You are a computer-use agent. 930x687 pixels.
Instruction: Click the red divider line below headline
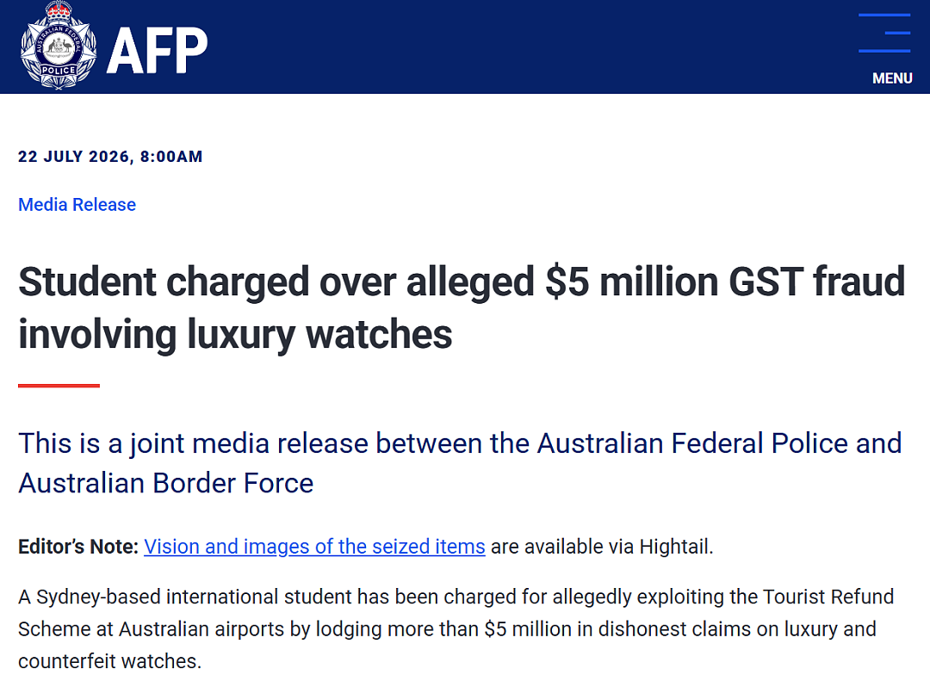click(x=59, y=386)
